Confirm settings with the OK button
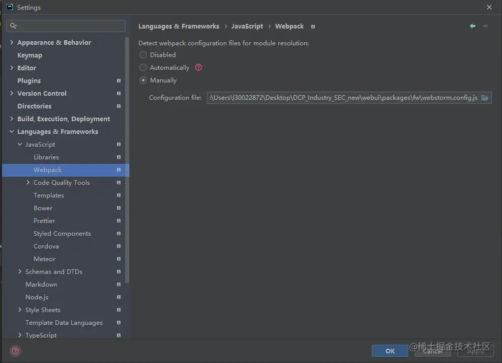502x363 pixels. (390, 351)
